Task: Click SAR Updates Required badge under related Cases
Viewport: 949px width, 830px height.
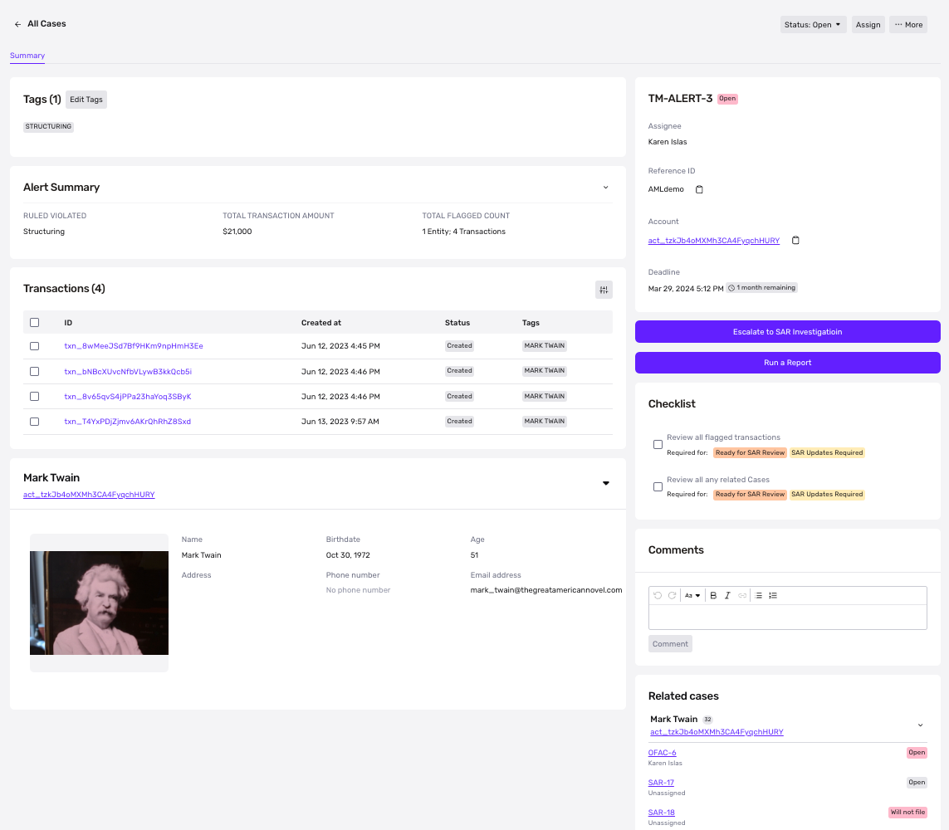Action: [827, 494]
